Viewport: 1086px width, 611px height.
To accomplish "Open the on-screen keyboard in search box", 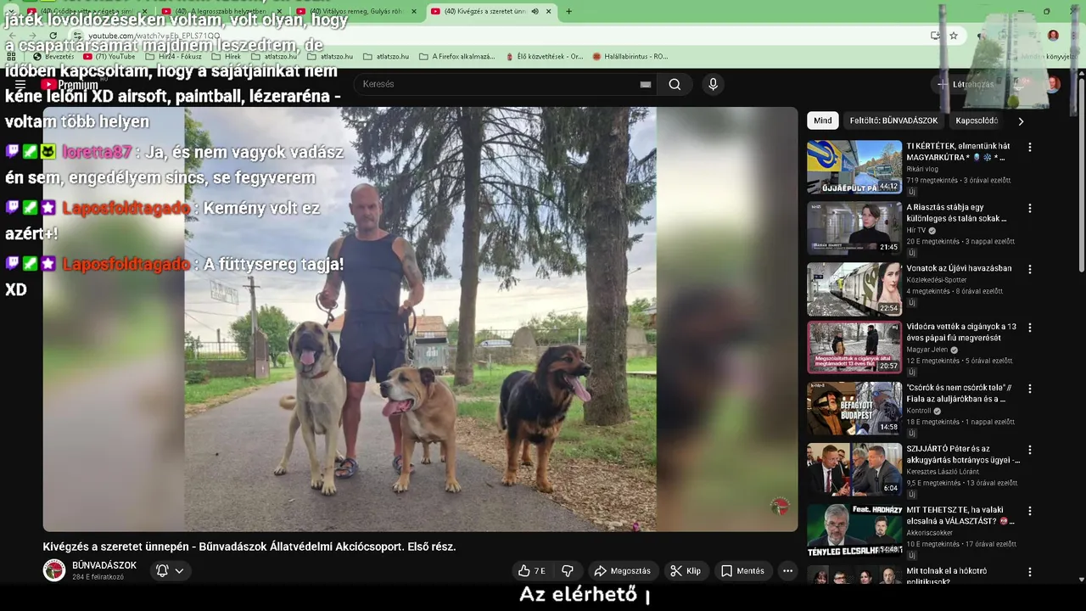I will [646, 85].
